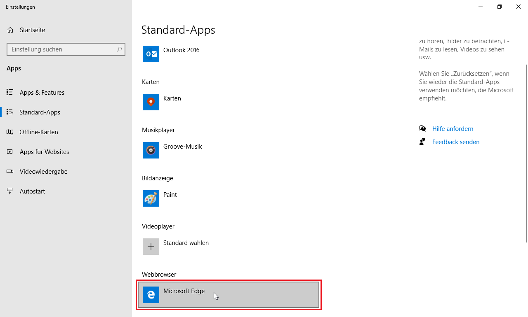Screen dimensions: 528x317
Task: Click the Hilfe anfordern chat icon
Action: point(422,129)
